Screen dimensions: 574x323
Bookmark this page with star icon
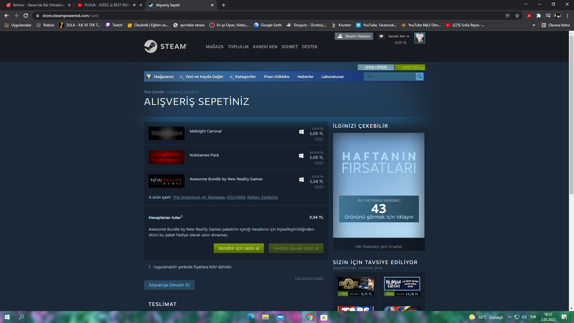point(517,16)
